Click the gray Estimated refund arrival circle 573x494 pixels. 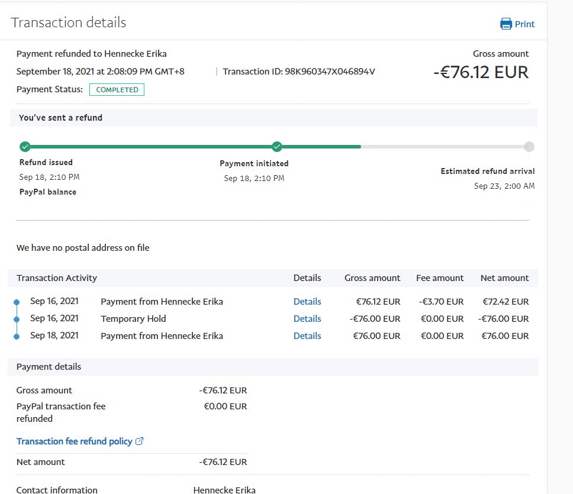(529, 147)
